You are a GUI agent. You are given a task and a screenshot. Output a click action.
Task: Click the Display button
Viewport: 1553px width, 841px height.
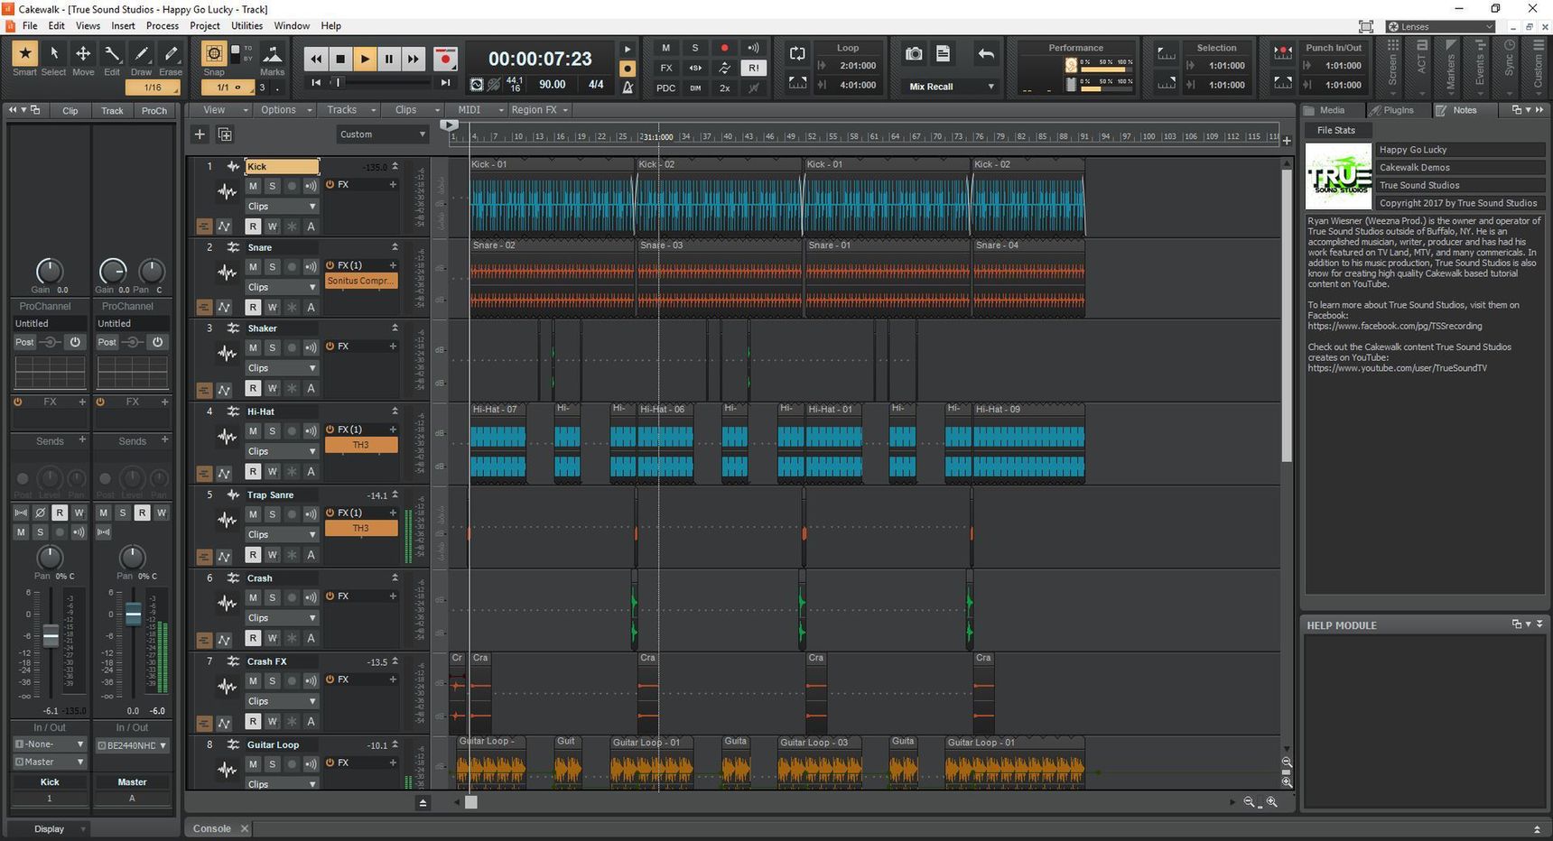(49, 828)
